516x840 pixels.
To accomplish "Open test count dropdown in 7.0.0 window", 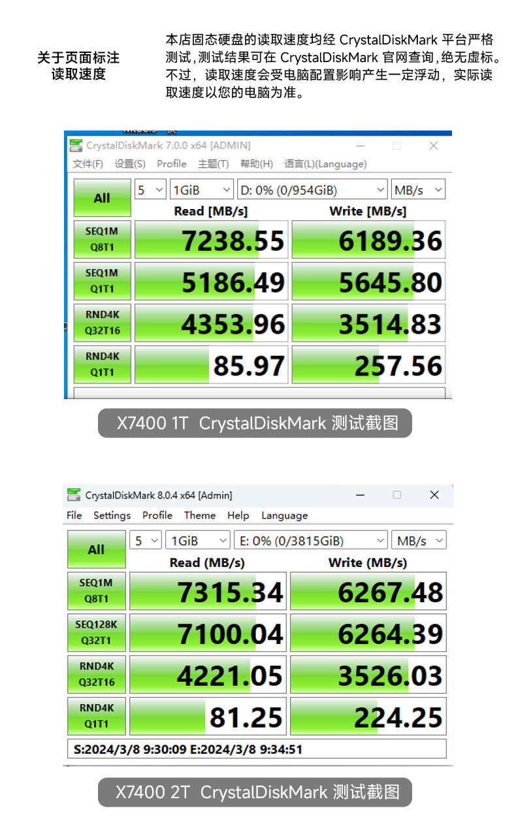I will [150, 190].
